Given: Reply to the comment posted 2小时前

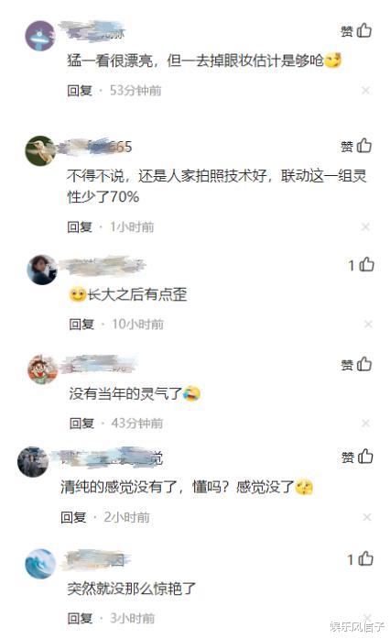Looking at the screenshot, I should point(73,517).
